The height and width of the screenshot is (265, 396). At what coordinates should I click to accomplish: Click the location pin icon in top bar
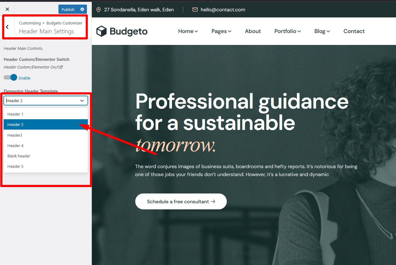[x=99, y=10]
